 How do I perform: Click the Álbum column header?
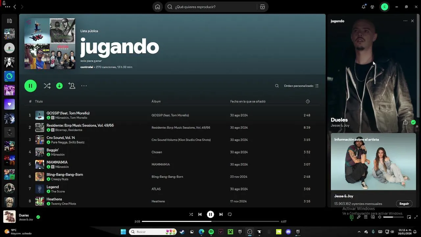156,101
